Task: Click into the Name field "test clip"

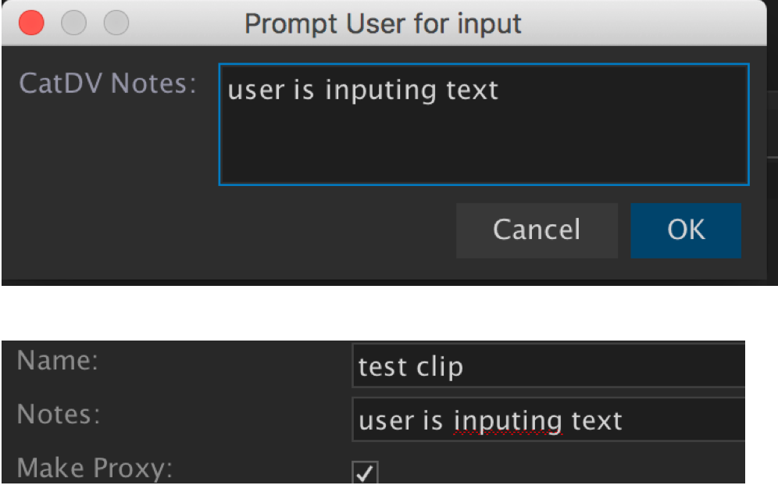Action: [547, 366]
